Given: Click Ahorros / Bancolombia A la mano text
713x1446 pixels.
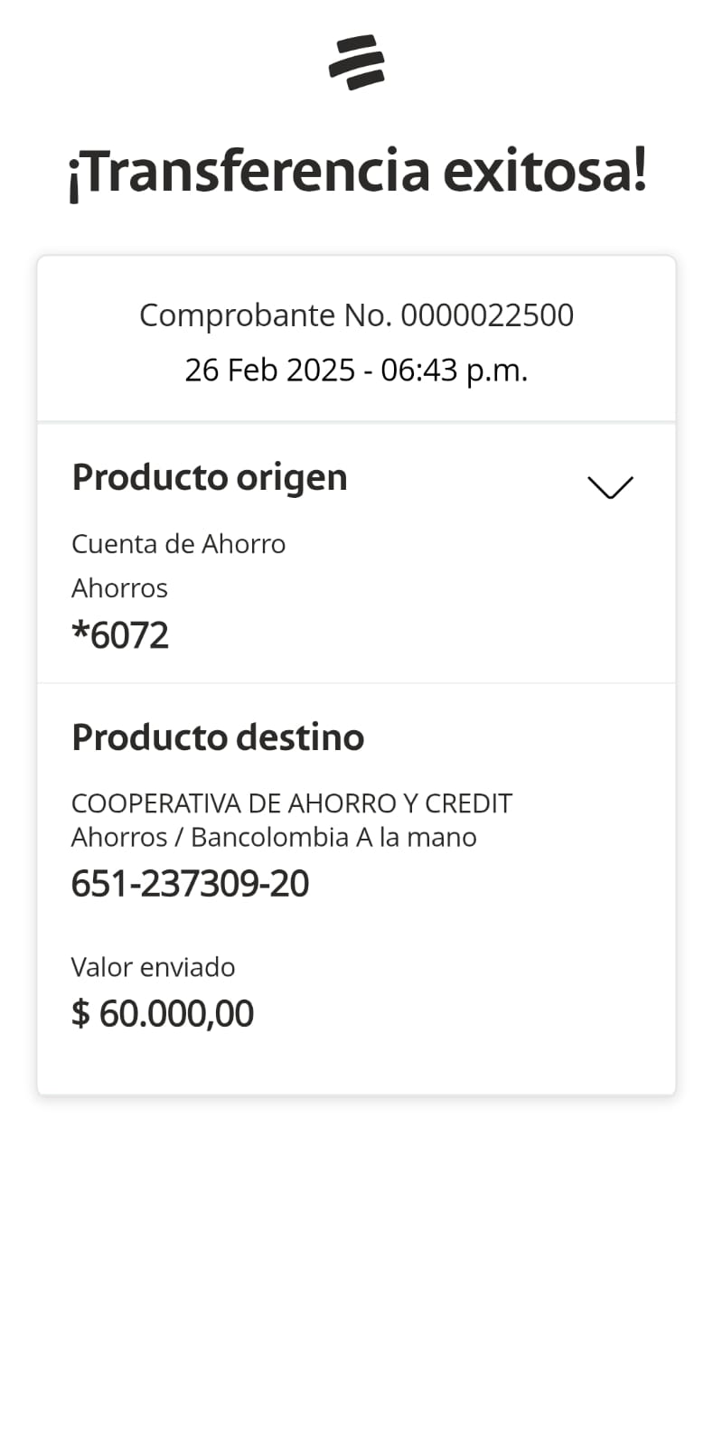Looking at the screenshot, I should click(274, 838).
